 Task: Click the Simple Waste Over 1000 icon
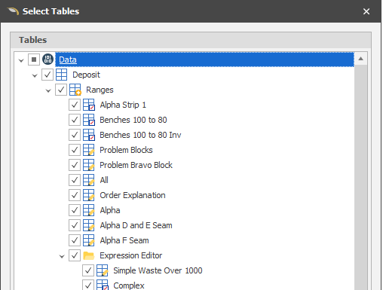coord(103,270)
